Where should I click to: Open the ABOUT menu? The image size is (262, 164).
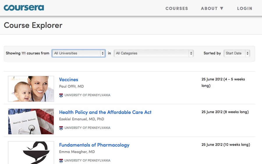[x=212, y=8]
